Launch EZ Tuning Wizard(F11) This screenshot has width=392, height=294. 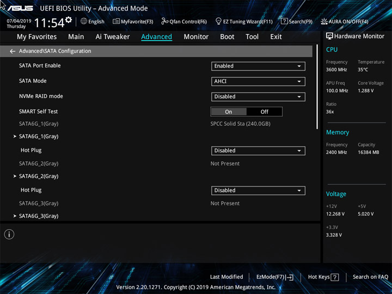pyautogui.click(x=244, y=21)
